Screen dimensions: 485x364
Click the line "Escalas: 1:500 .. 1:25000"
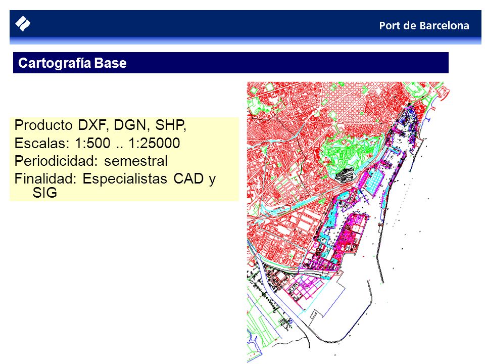point(97,143)
